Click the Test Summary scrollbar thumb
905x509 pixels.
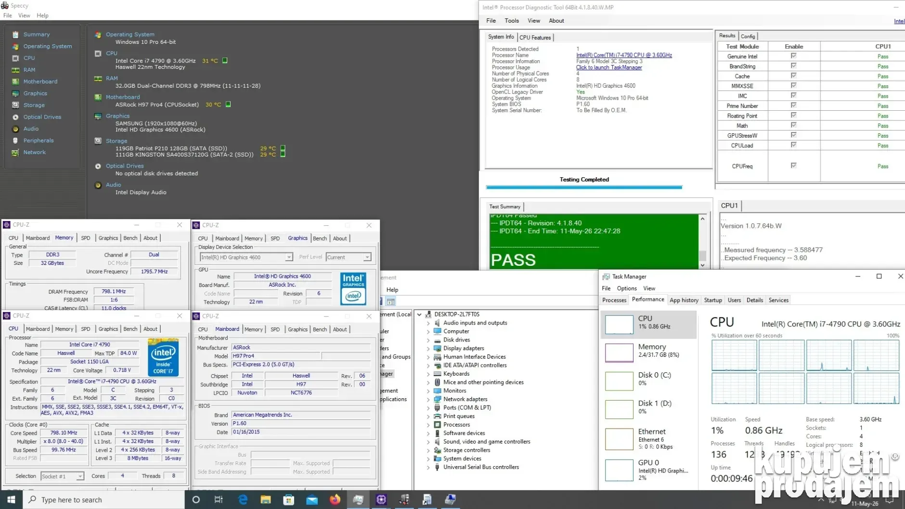pos(702,256)
